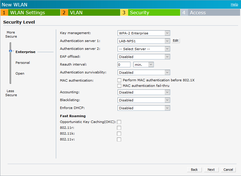Open the Key management dropdown

pos(144,33)
